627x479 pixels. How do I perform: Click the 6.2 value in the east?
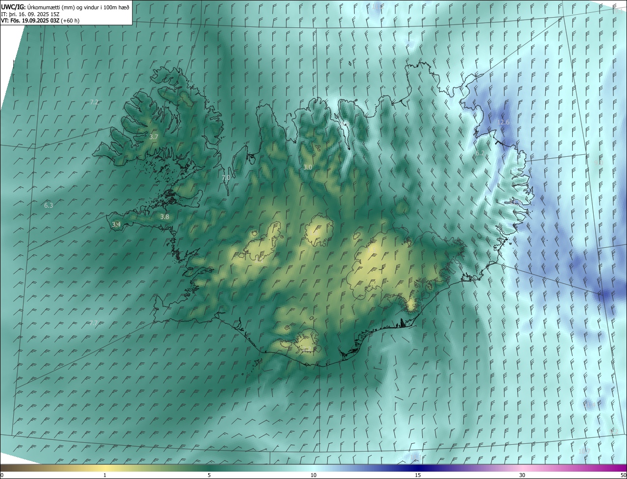pyautogui.click(x=480, y=153)
